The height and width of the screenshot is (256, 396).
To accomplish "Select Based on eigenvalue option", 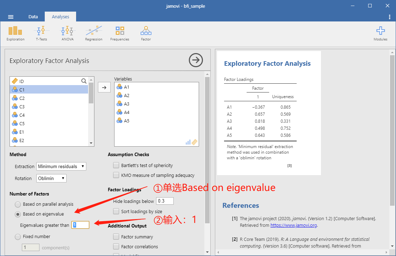I will click(18, 214).
